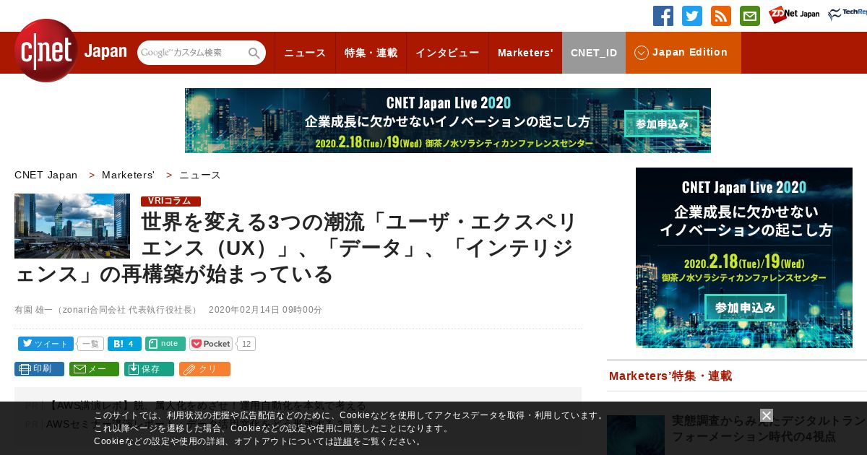Click 参加申込み button in the top banner
Viewport: 867px width, 455px height.
tap(662, 124)
